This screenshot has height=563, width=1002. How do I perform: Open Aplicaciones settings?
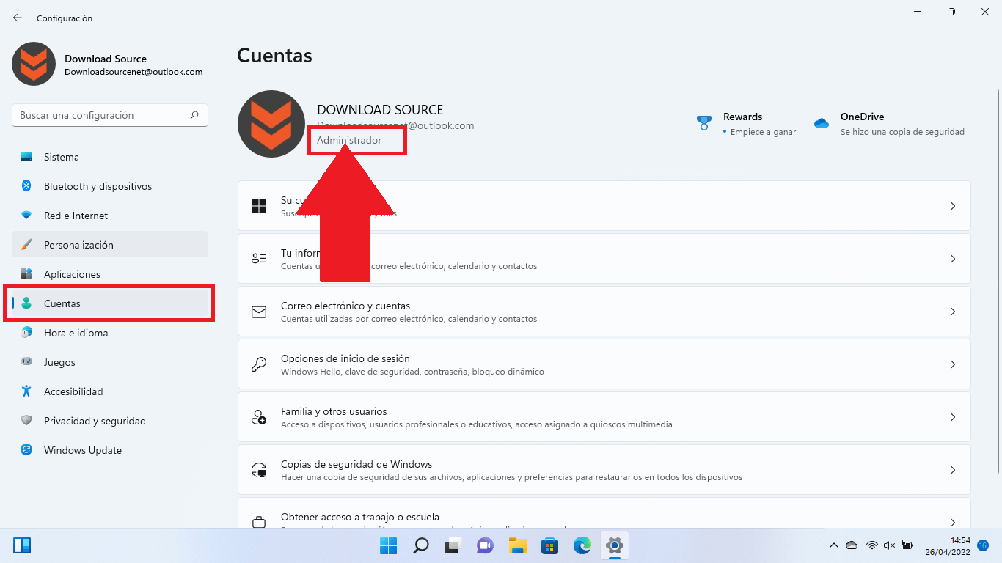pyautogui.click(x=110, y=274)
